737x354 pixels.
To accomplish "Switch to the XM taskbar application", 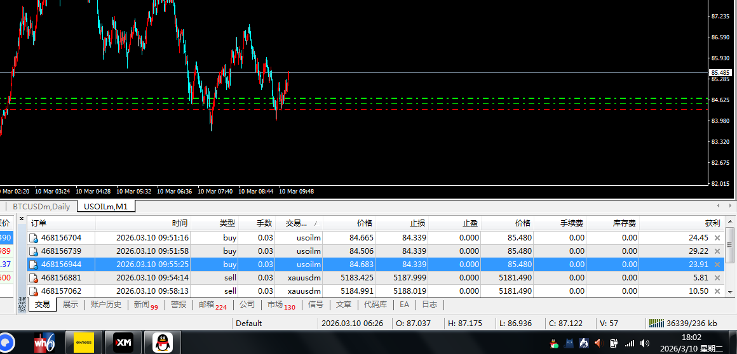I will pos(123,343).
